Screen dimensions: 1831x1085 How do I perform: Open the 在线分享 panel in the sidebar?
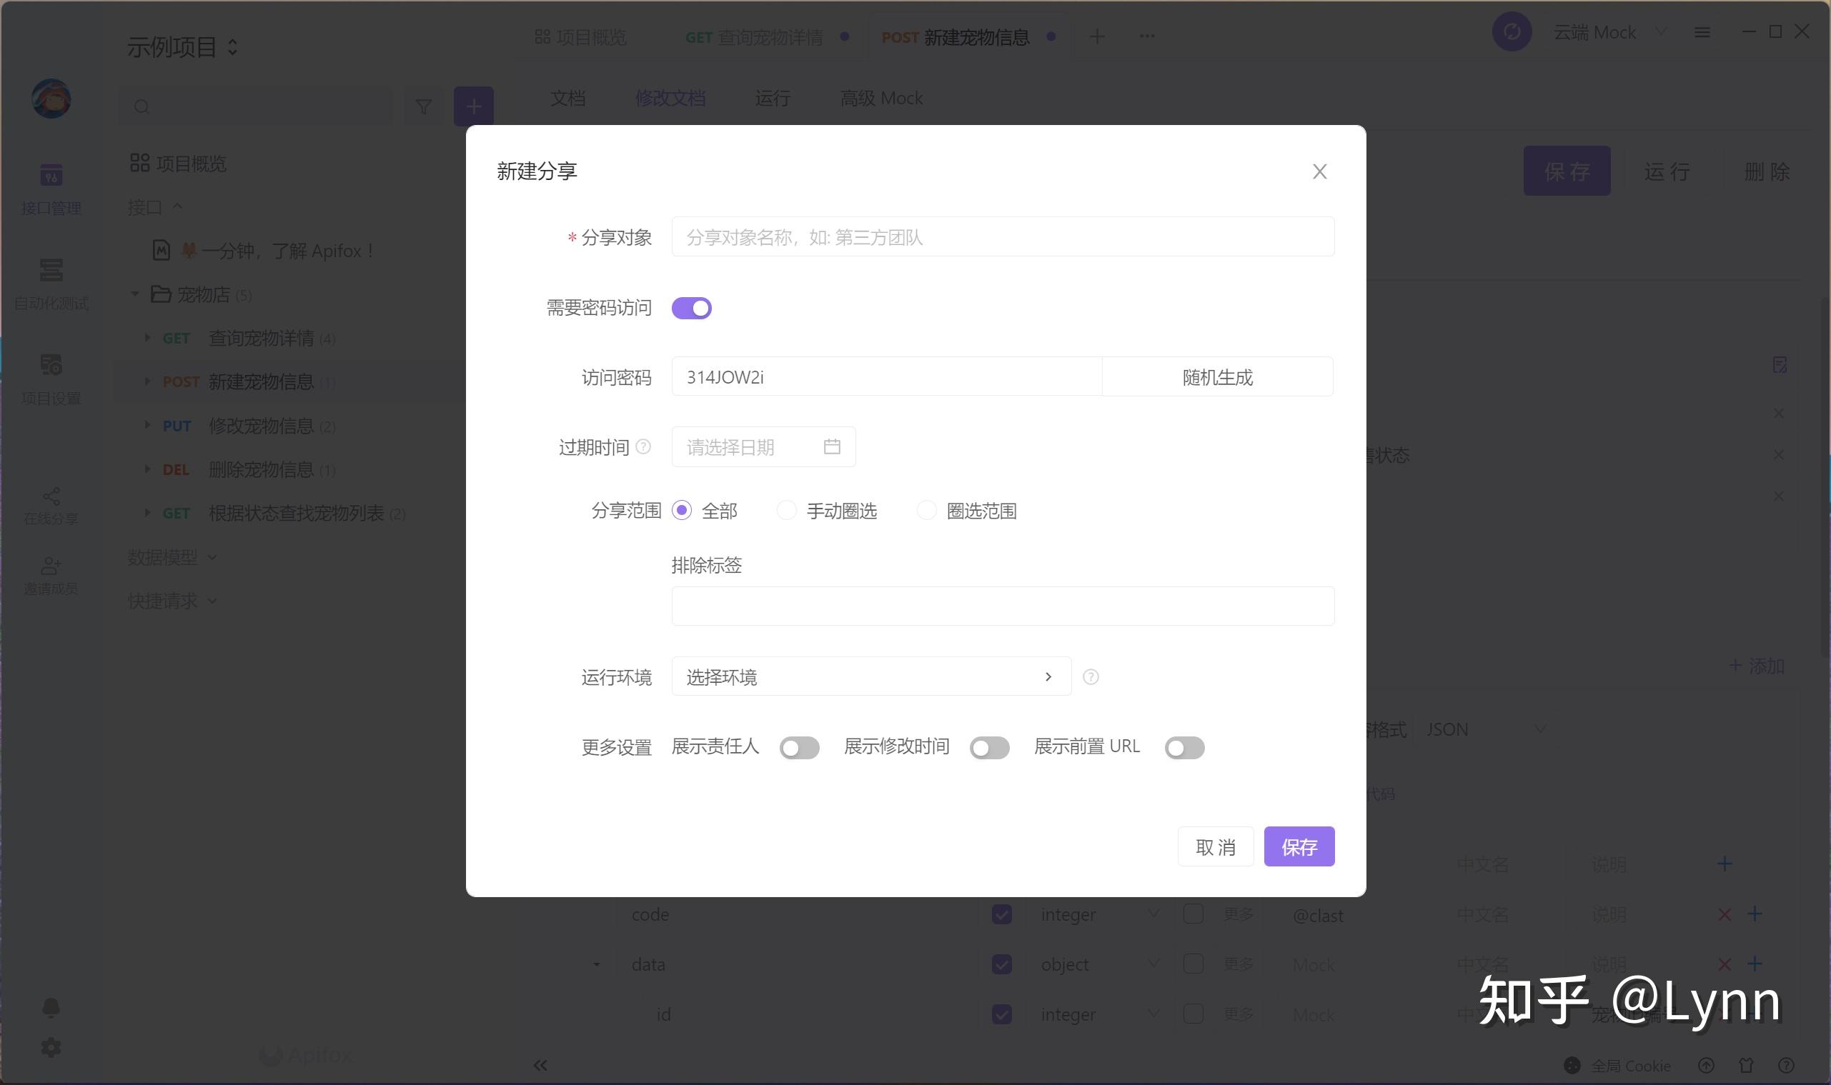pos(51,504)
